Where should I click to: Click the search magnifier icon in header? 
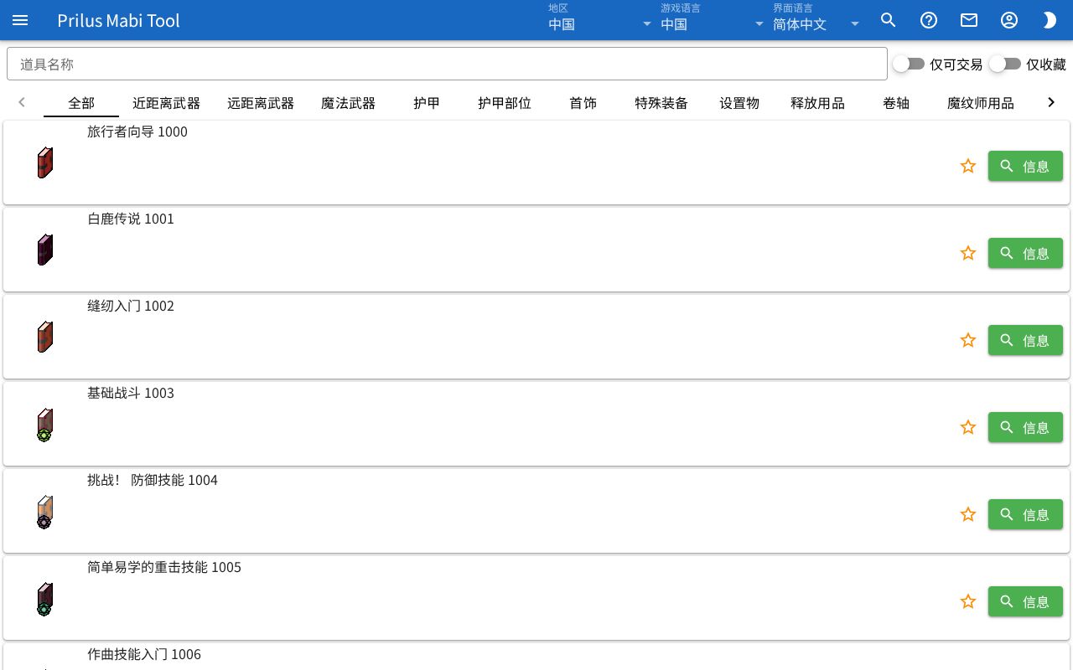tap(889, 20)
